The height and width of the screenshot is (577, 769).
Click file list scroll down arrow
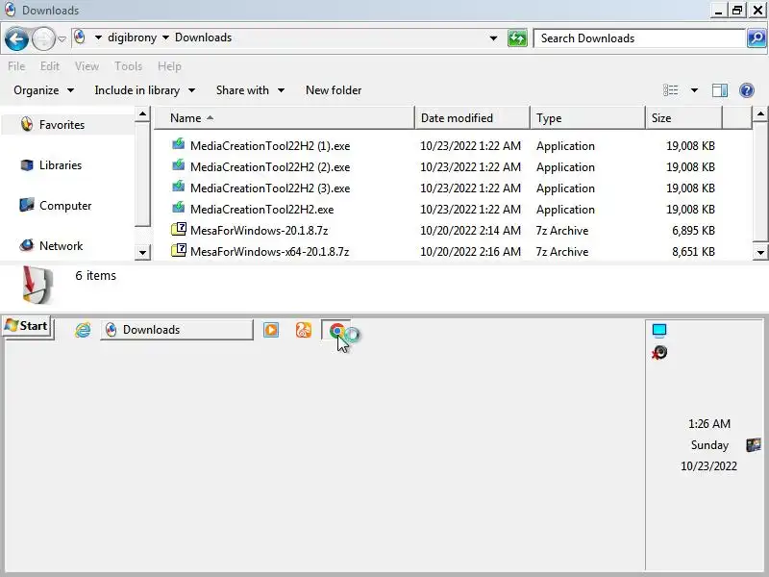tap(760, 253)
